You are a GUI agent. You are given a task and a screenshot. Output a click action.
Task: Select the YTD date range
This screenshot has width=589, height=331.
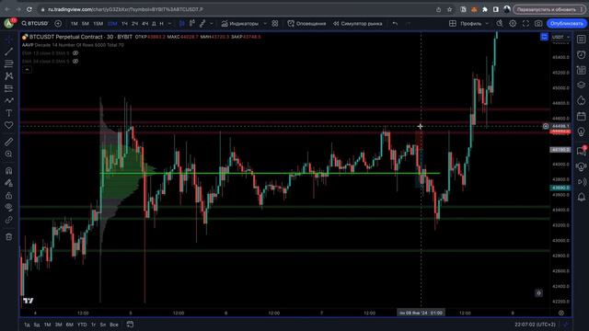[82, 325]
